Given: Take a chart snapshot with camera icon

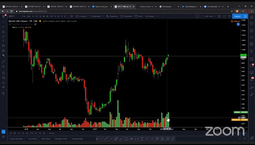Looking at the screenshot, I should [x=229, y=16].
